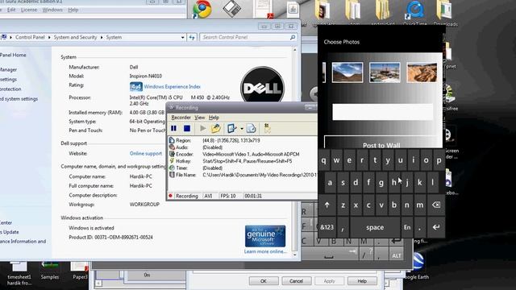Viewport: 516px width, 290px height.
Task: Click the red recording status indicator
Action: point(170,196)
